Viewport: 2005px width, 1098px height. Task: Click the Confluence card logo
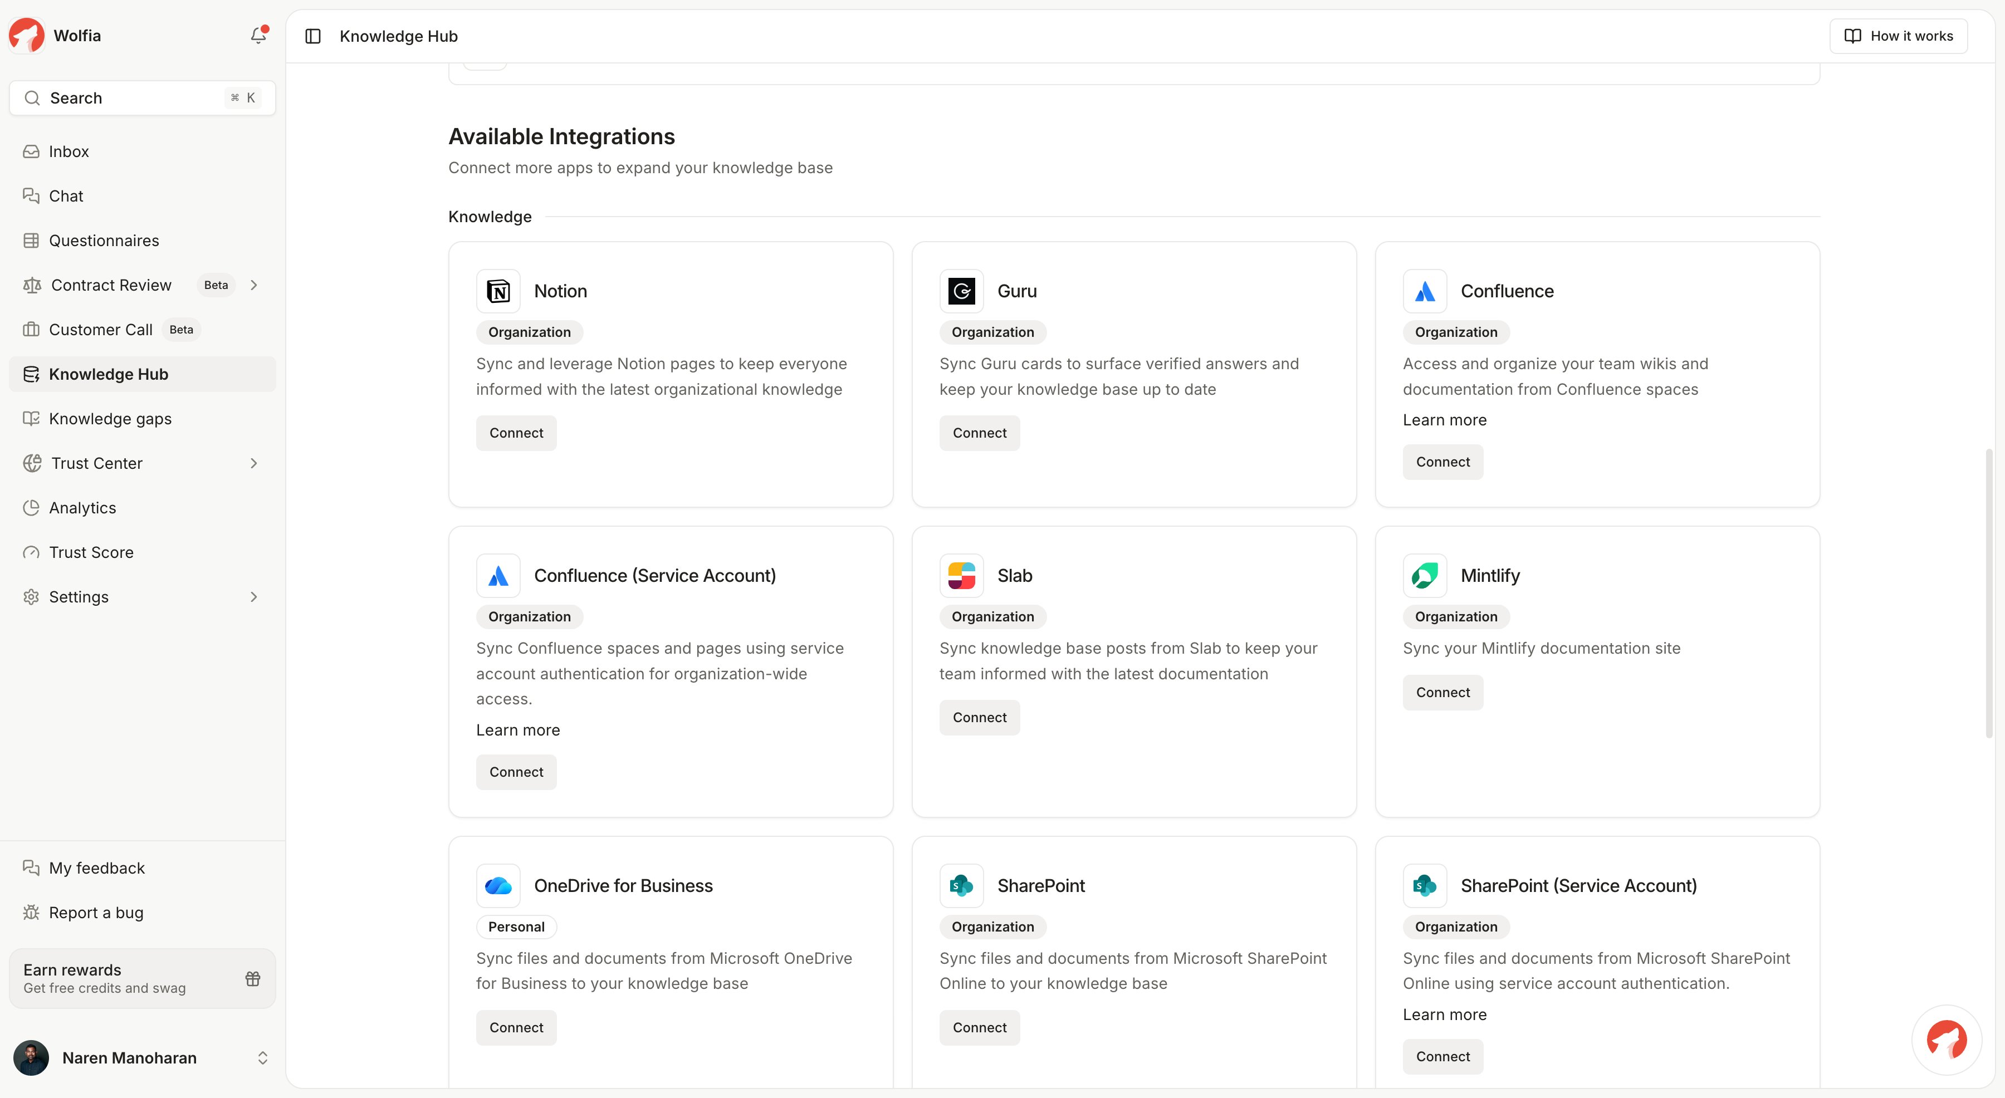pyautogui.click(x=1424, y=291)
